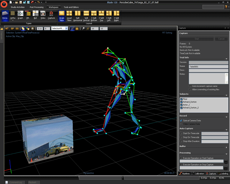
Task: Open the SelectionFil... dropdown
Action: tap(66, 28)
